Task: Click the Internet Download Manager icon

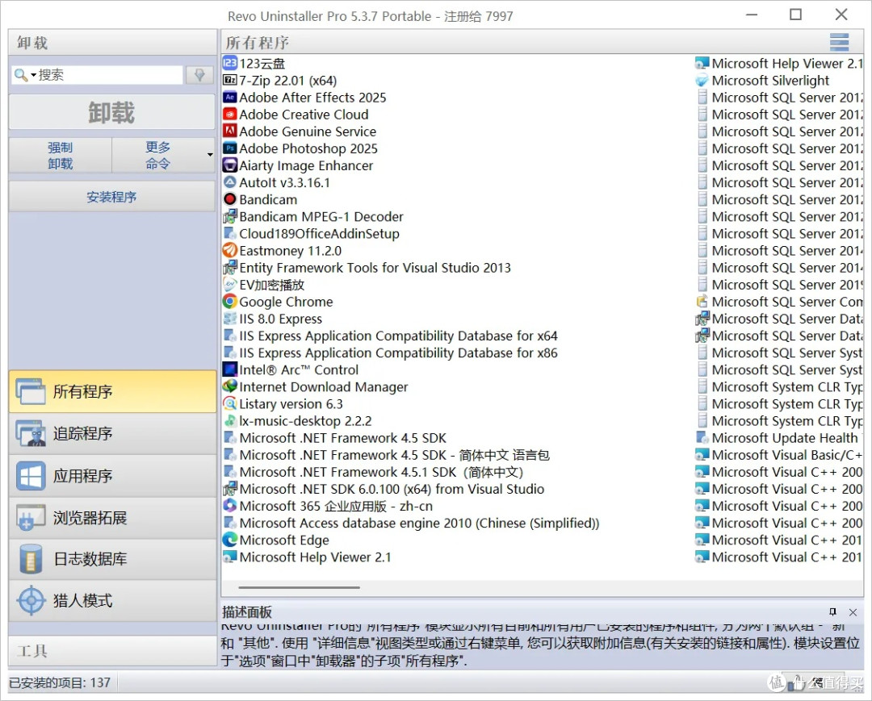Action: [x=229, y=387]
